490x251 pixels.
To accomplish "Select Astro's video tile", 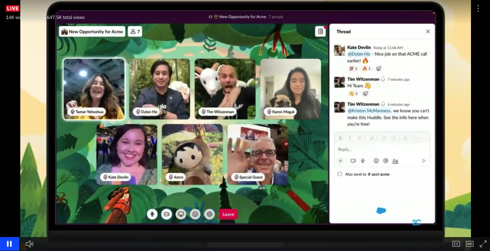I will 192,154.
